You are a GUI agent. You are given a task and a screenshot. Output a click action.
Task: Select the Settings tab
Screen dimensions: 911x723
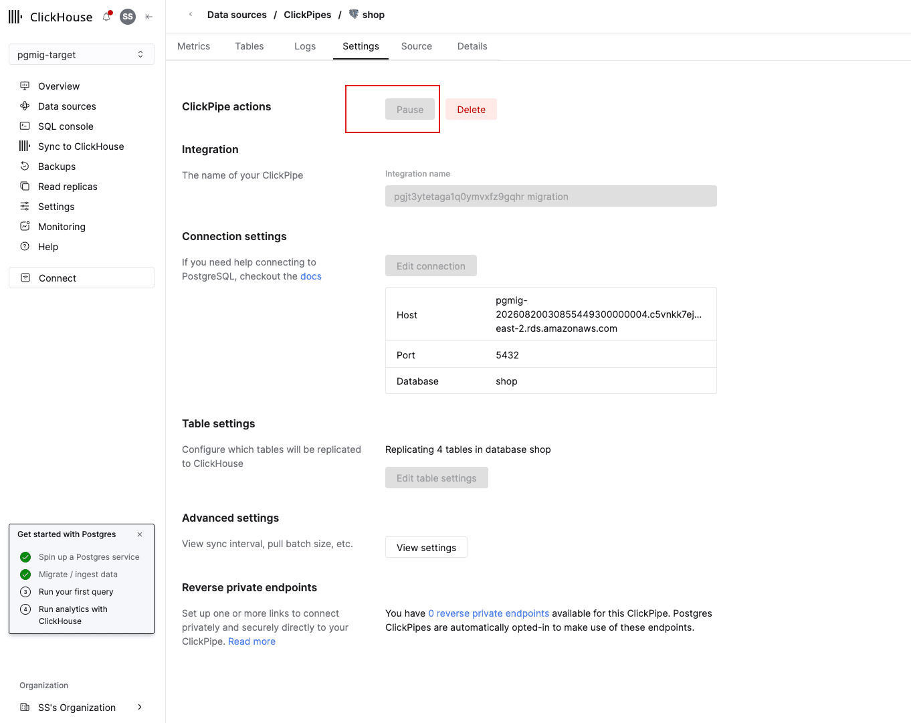(361, 46)
